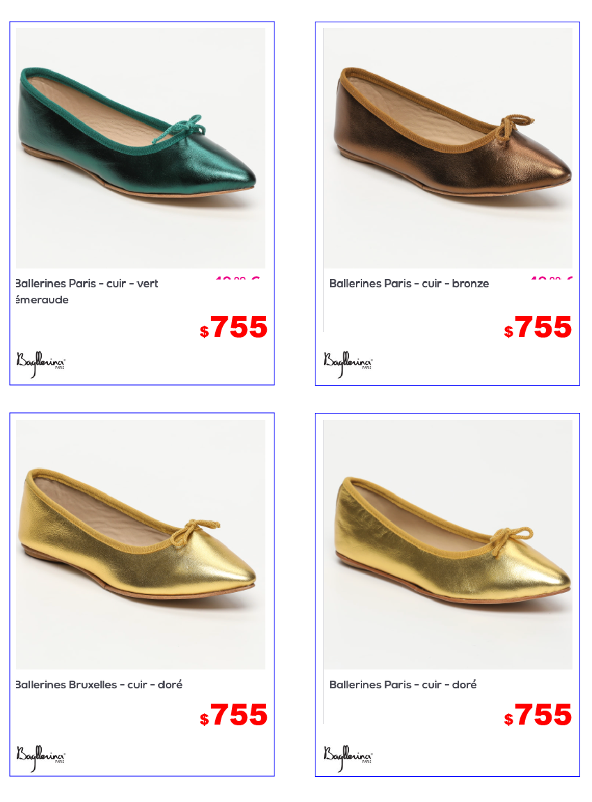Click the cut-off pink price on bronze card

[x=551, y=278]
